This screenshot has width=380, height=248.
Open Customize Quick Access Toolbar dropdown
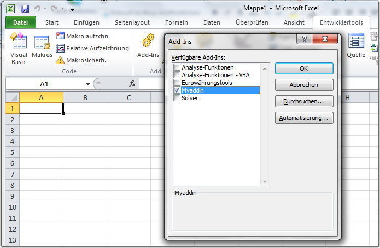point(72,9)
